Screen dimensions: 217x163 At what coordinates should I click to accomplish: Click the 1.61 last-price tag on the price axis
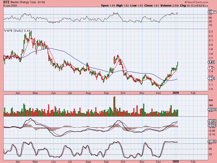pyautogui.click(x=211, y=62)
